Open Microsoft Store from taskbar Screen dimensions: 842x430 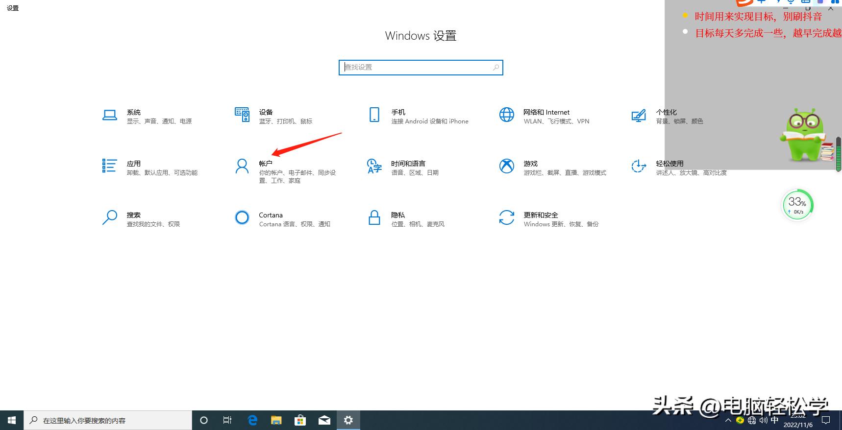[x=300, y=420]
